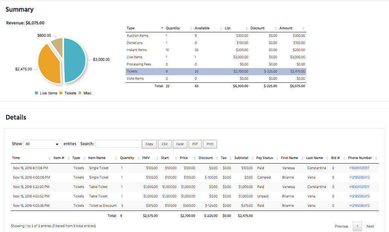389x232 pixels.
Task: Click the $3,000.00 pie chart label
Action: tap(101, 59)
